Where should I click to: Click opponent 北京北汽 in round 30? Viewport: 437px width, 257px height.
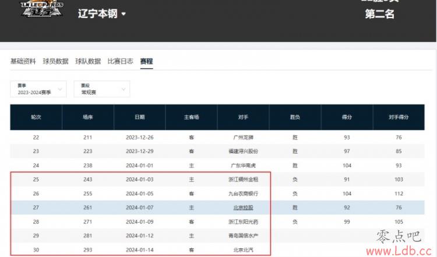pos(243,250)
